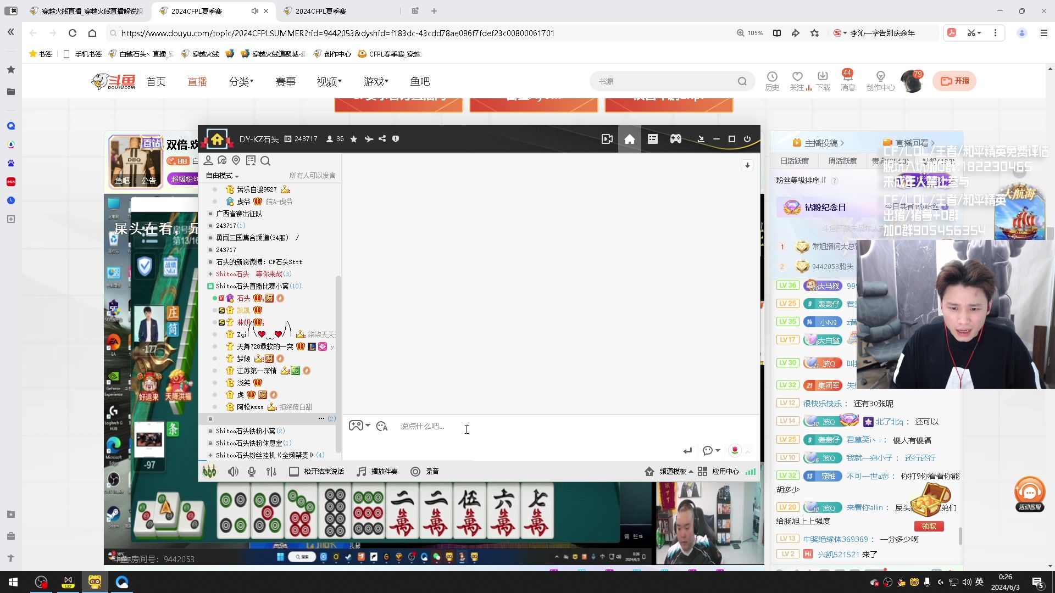1055x593 pixels.
Task: Collapse Shitoo石头直播比赛小窝 channel
Action: (210, 286)
